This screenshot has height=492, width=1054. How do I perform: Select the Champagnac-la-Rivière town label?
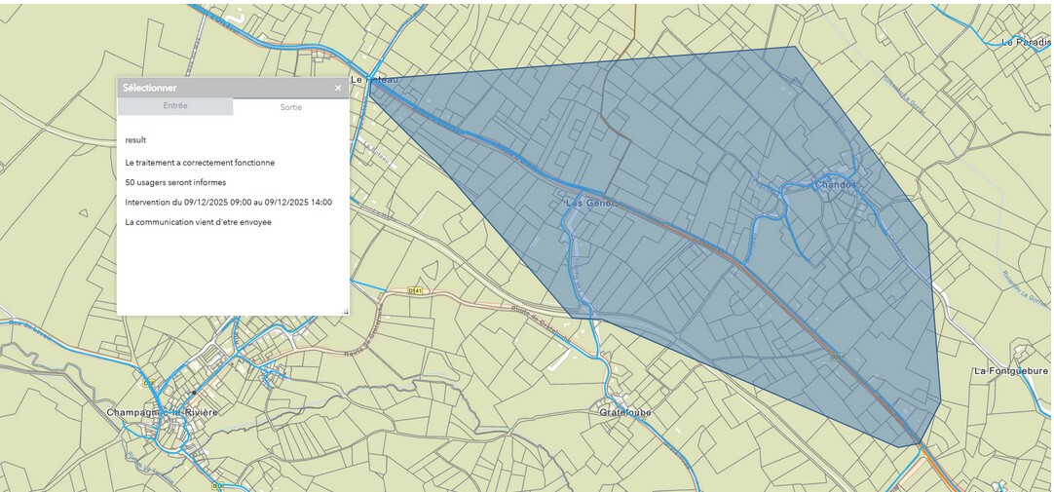[x=162, y=412]
